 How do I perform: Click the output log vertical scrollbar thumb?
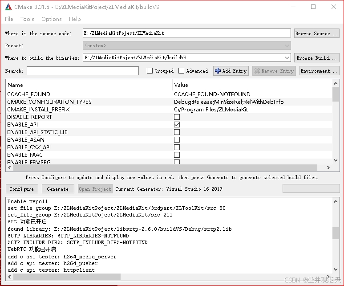(336, 233)
